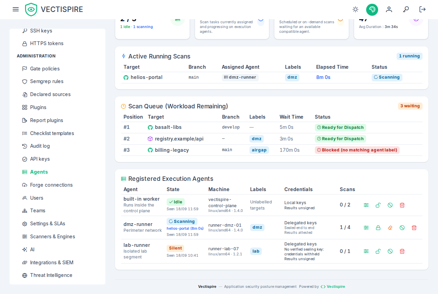
Task: Click the Blocked (no matching agent label) status
Action: point(357,150)
